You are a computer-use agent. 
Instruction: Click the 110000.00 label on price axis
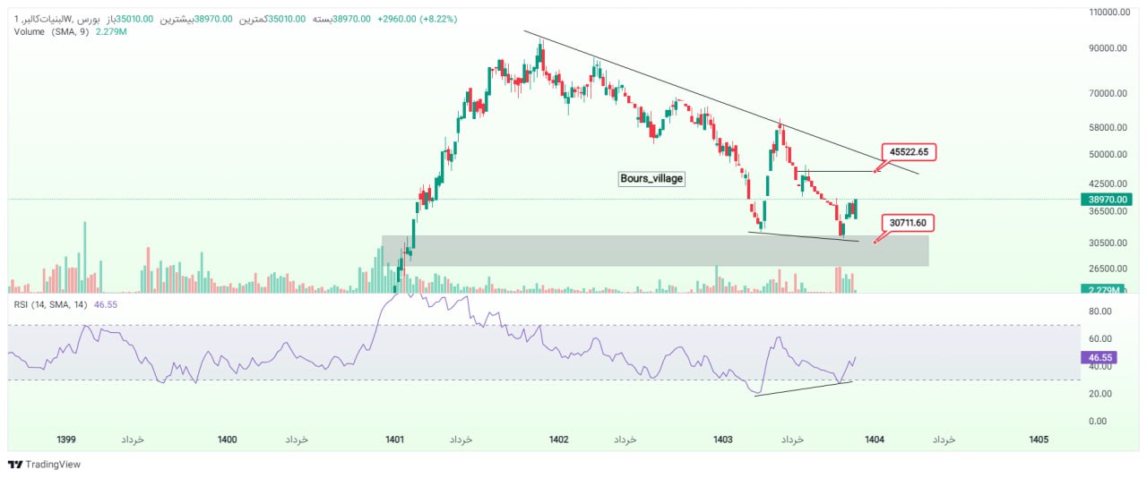(x=1108, y=13)
